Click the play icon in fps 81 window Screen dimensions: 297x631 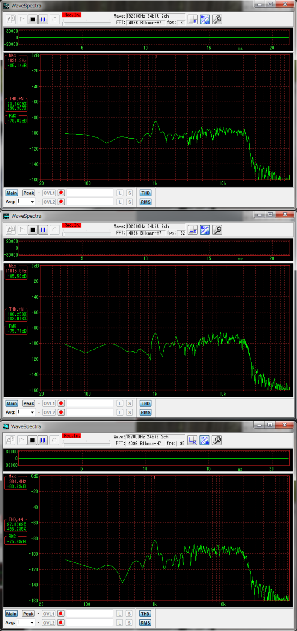(x=22, y=20)
